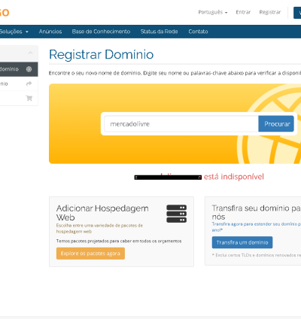
Task: Click the 'está indisponível' status text
Action: (234, 177)
